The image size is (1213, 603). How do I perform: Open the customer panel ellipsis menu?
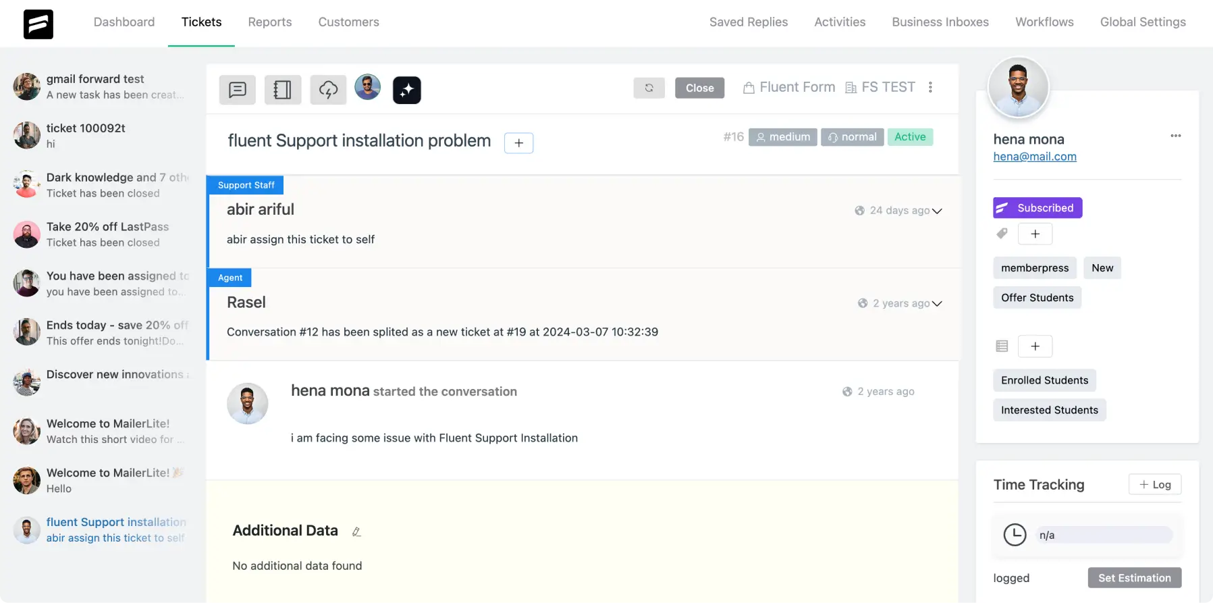1175,136
